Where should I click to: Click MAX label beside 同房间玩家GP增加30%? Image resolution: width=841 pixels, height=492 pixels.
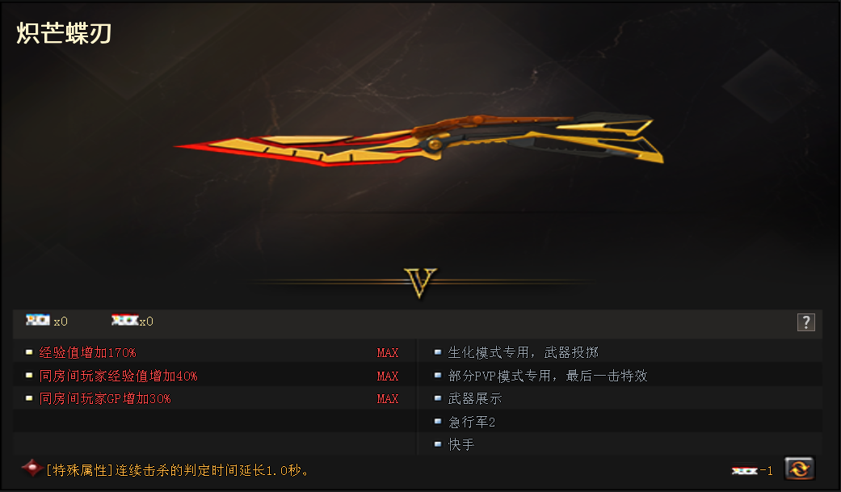(x=387, y=398)
